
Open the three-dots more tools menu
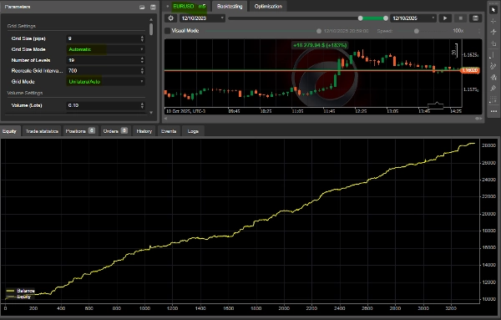(x=493, y=111)
